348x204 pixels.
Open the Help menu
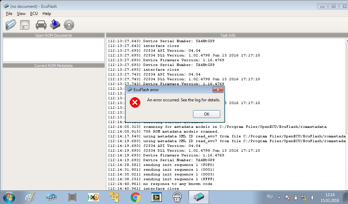click(x=47, y=14)
